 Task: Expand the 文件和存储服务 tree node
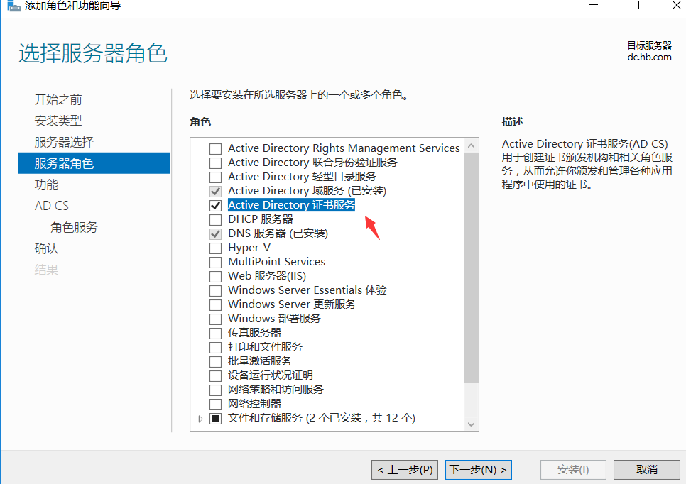(200, 419)
